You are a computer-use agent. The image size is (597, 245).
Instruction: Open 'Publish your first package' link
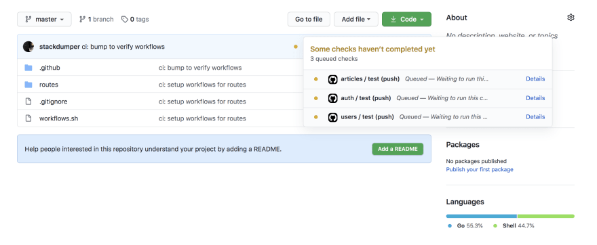(480, 169)
